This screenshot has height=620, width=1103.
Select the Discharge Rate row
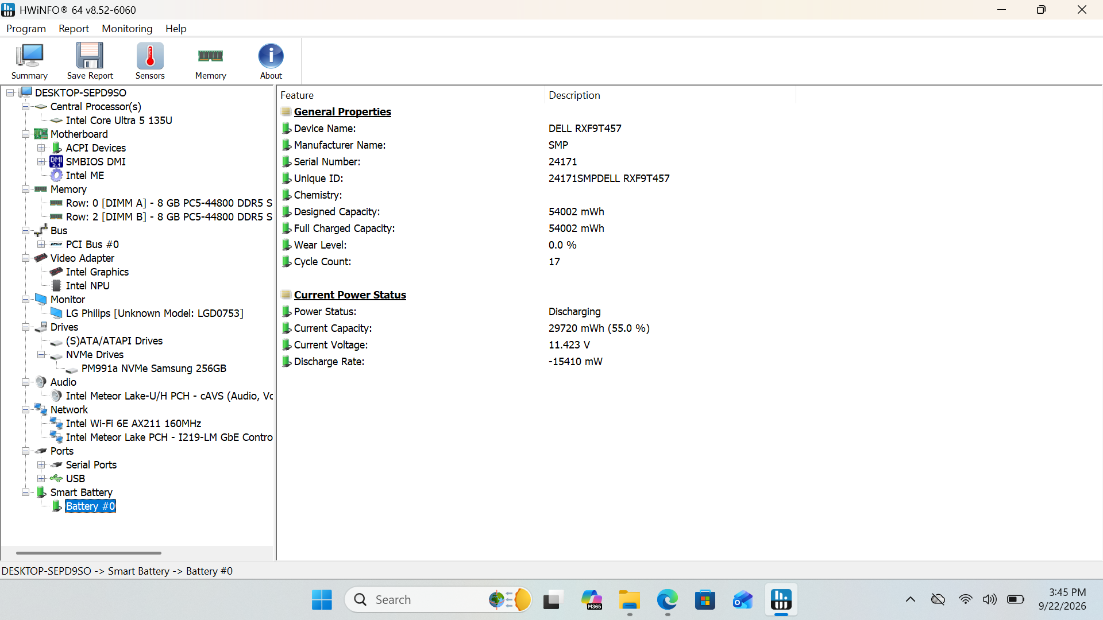689,361
